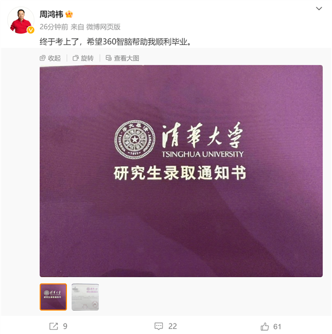Select the purple cover thumbnail
This screenshot has height=334, width=332.
[53, 297]
